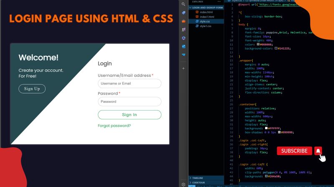
Task: Click the 'font-weight: 400;' code line
Action: (258, 40)
